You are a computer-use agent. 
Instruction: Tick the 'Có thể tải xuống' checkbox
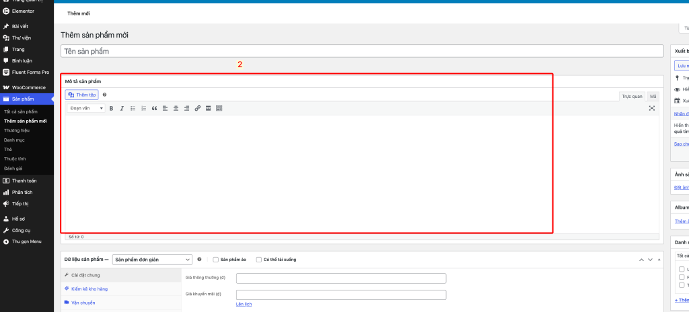point(258,260)
